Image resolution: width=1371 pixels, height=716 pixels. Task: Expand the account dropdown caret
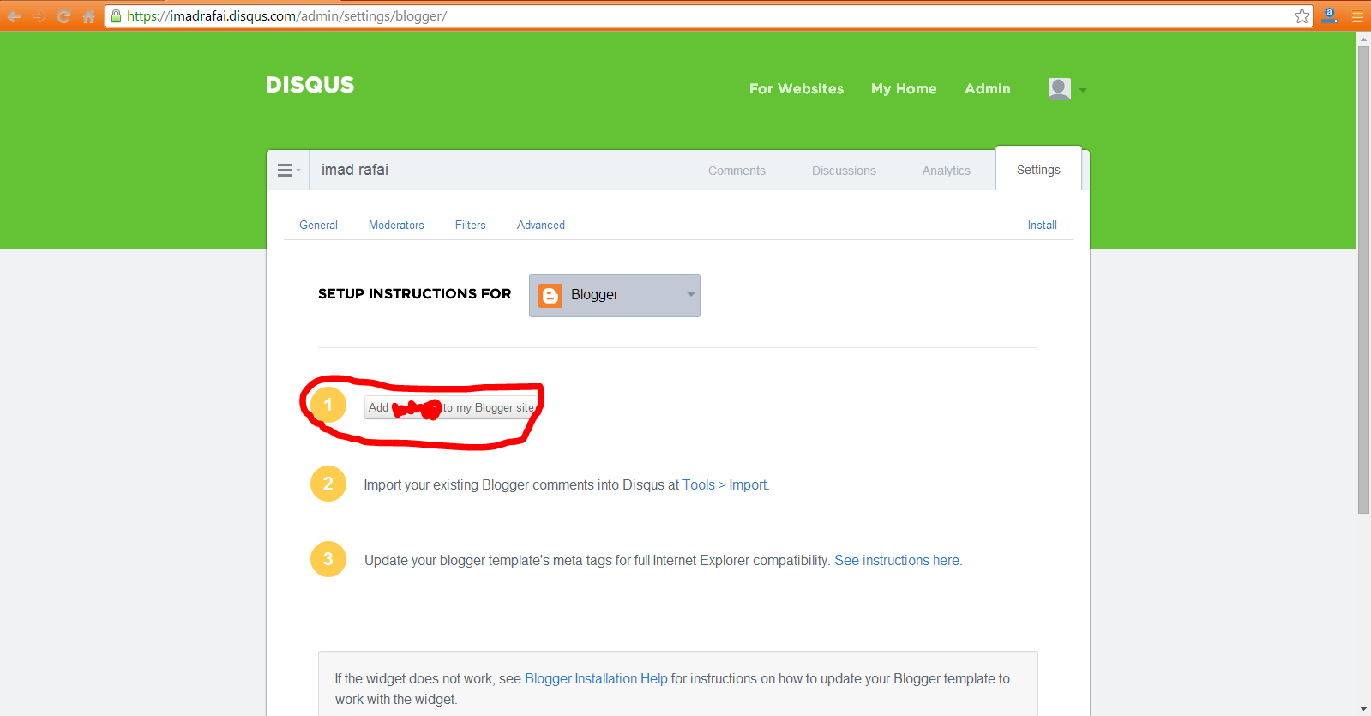point(1083,90)
